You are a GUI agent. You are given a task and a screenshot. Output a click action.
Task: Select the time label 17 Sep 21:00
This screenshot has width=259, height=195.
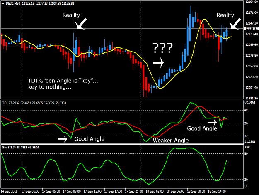coord(134,191)
